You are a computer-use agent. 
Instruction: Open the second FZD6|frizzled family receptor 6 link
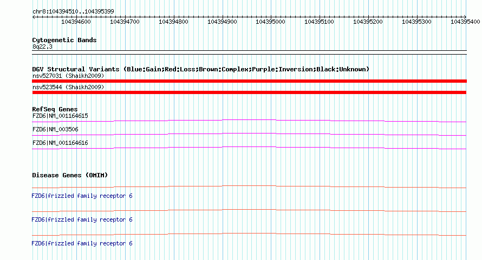pos(82,220)
